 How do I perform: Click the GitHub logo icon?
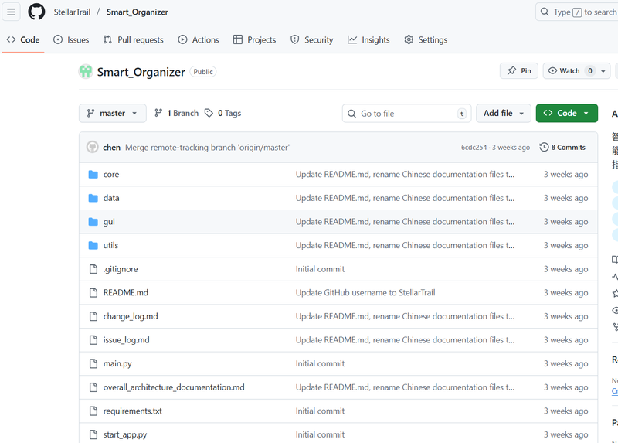(36, 12)
